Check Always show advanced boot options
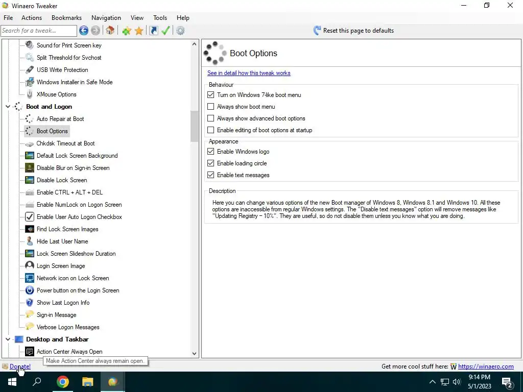This screenshot has height=392, width=523. [x=211, y=118]
